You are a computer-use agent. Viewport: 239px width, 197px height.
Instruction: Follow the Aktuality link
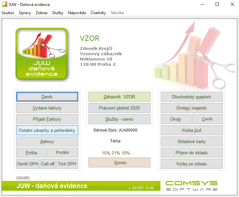click(x=23, y=177)
